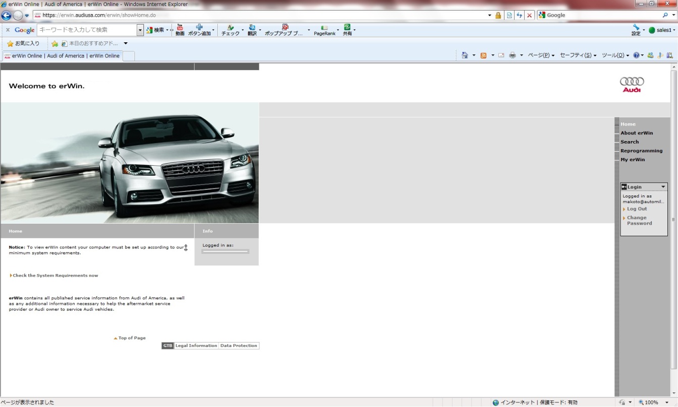
Task: Open YouTube 動画 from Google Toolbar
Action: tap(180, 30)
